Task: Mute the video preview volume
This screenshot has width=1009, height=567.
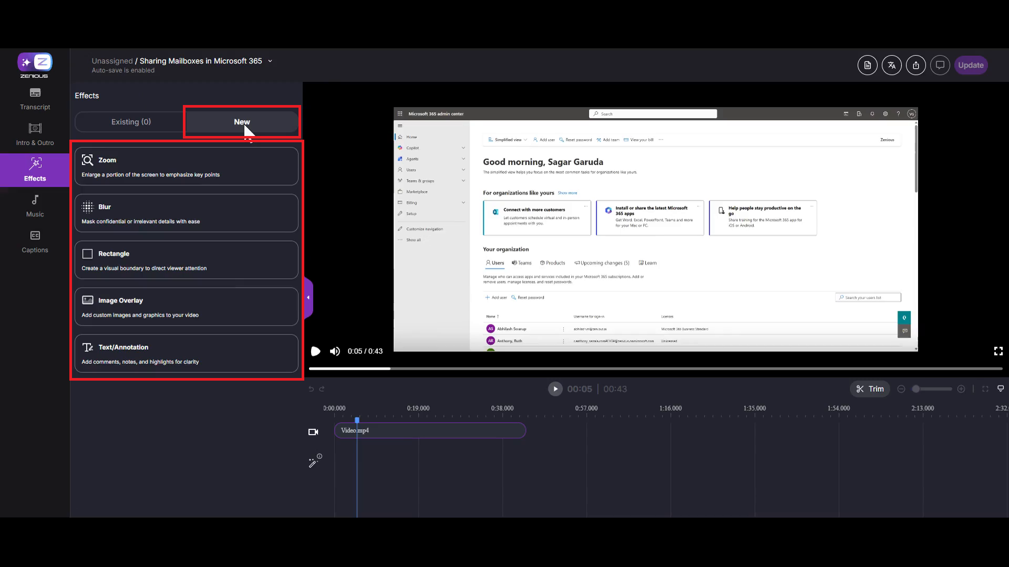Action: (x=335, y=351)
